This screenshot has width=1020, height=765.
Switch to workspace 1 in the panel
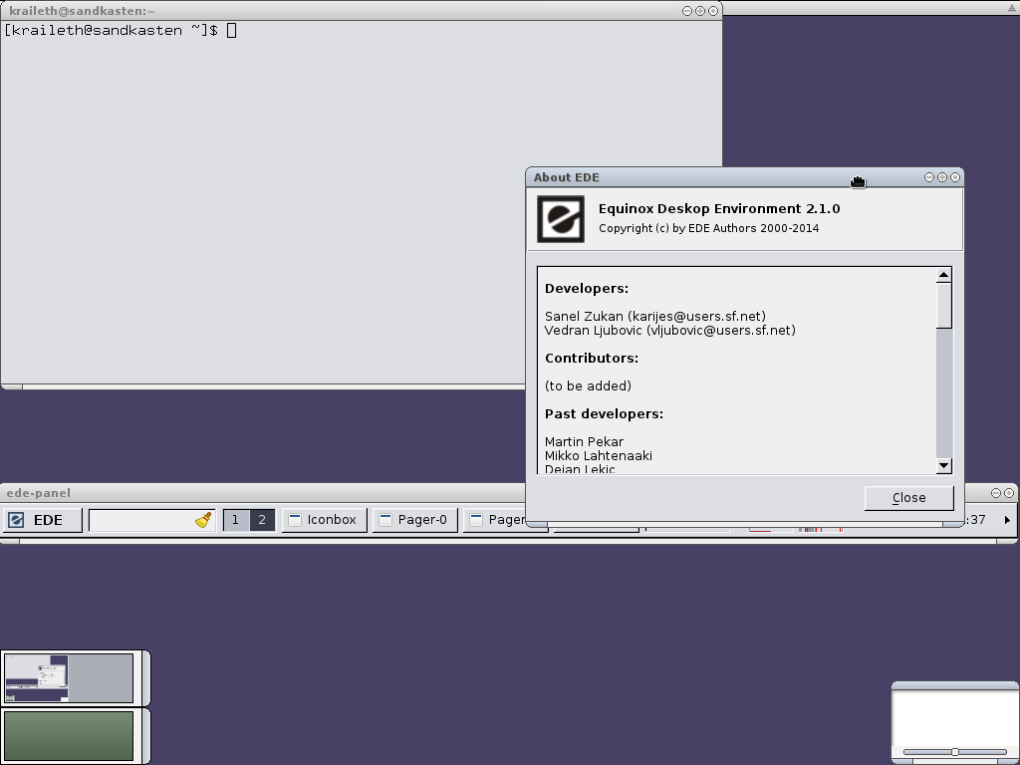[x=235, y=520]
